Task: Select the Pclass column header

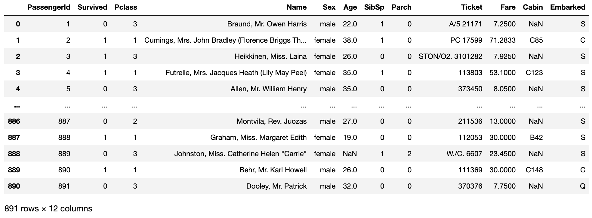Action: pyautogui.click(x=126, y=7)
